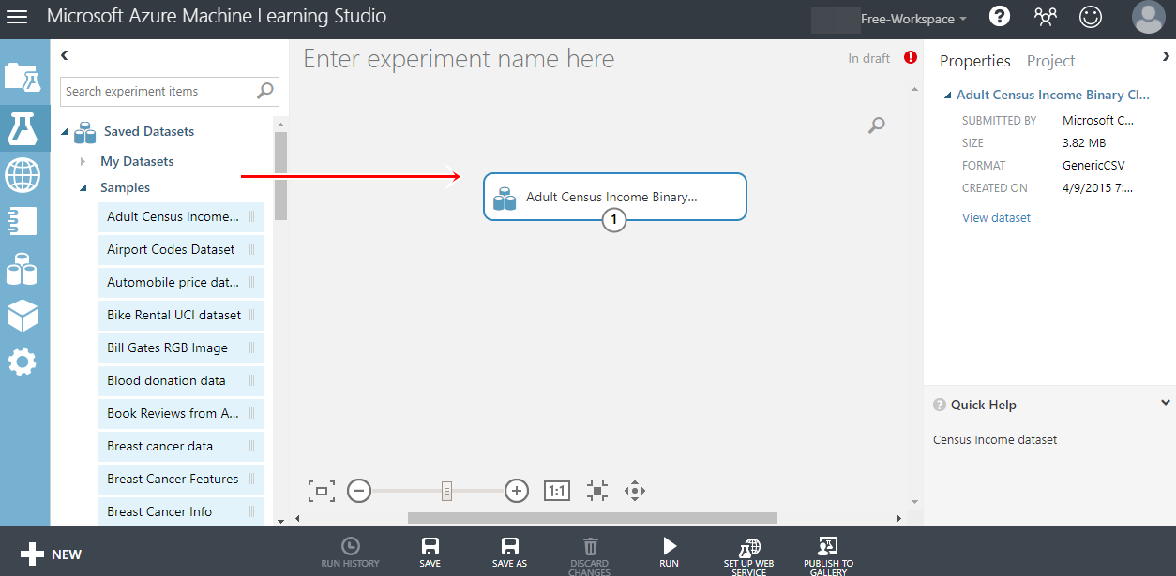
Task: Collapse the Saved Datasets tree node
Action: click(65, 132)
